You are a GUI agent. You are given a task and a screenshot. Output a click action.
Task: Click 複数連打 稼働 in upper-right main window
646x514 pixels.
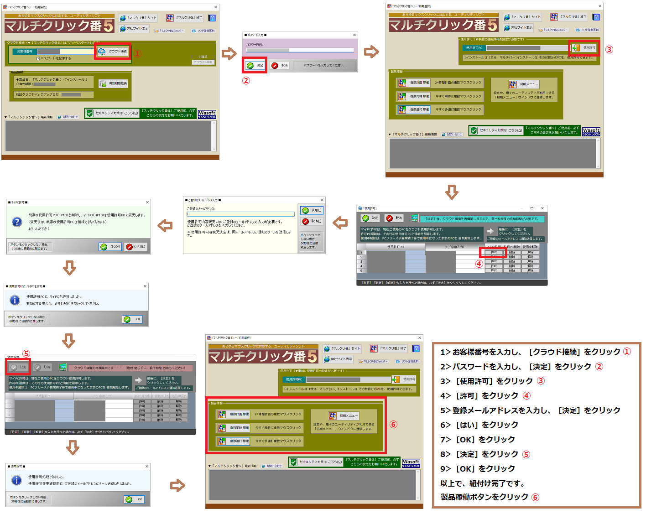pyautogui.click(x=413, y=109)
